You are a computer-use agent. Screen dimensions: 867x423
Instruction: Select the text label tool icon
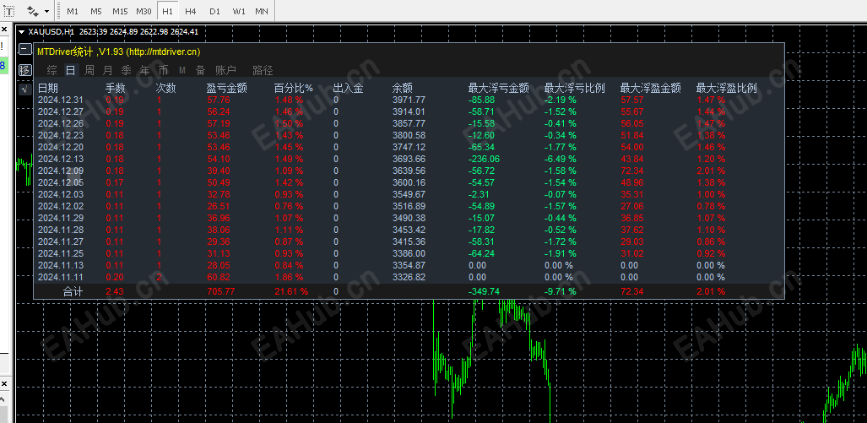coord(9,11)
